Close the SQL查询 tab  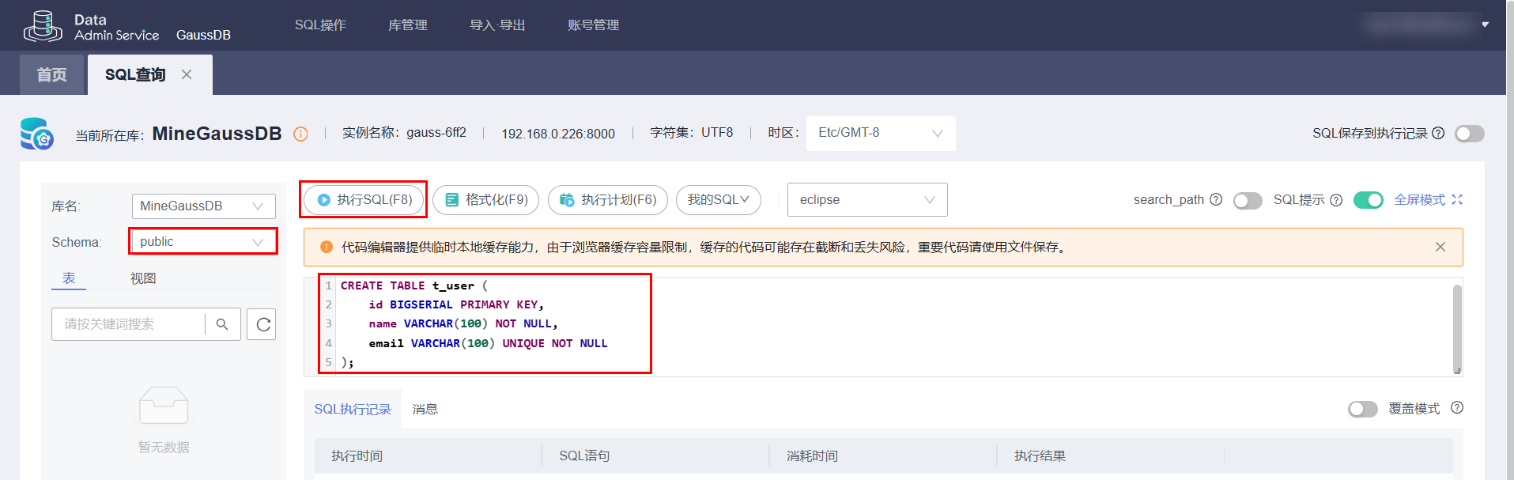tap(187, 74)
